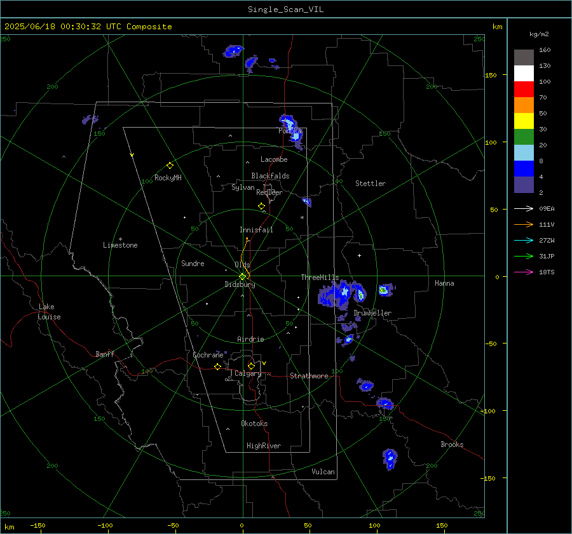Click the 2025/06/18 00:30:32 UTC Composite timestamp

pos(88,27)
